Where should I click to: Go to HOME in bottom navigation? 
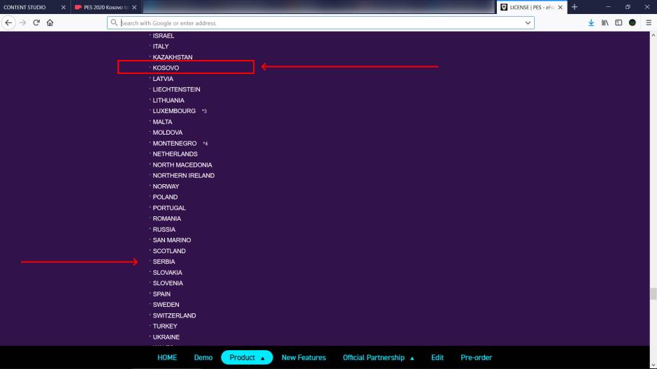pyautogui.click(x=167, y=357)
